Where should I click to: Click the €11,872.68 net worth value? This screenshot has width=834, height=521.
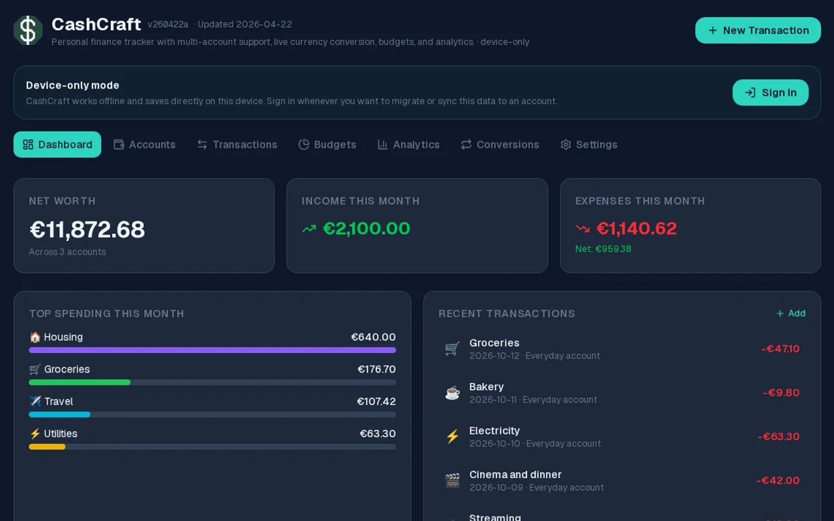click(x=87, y=229)
